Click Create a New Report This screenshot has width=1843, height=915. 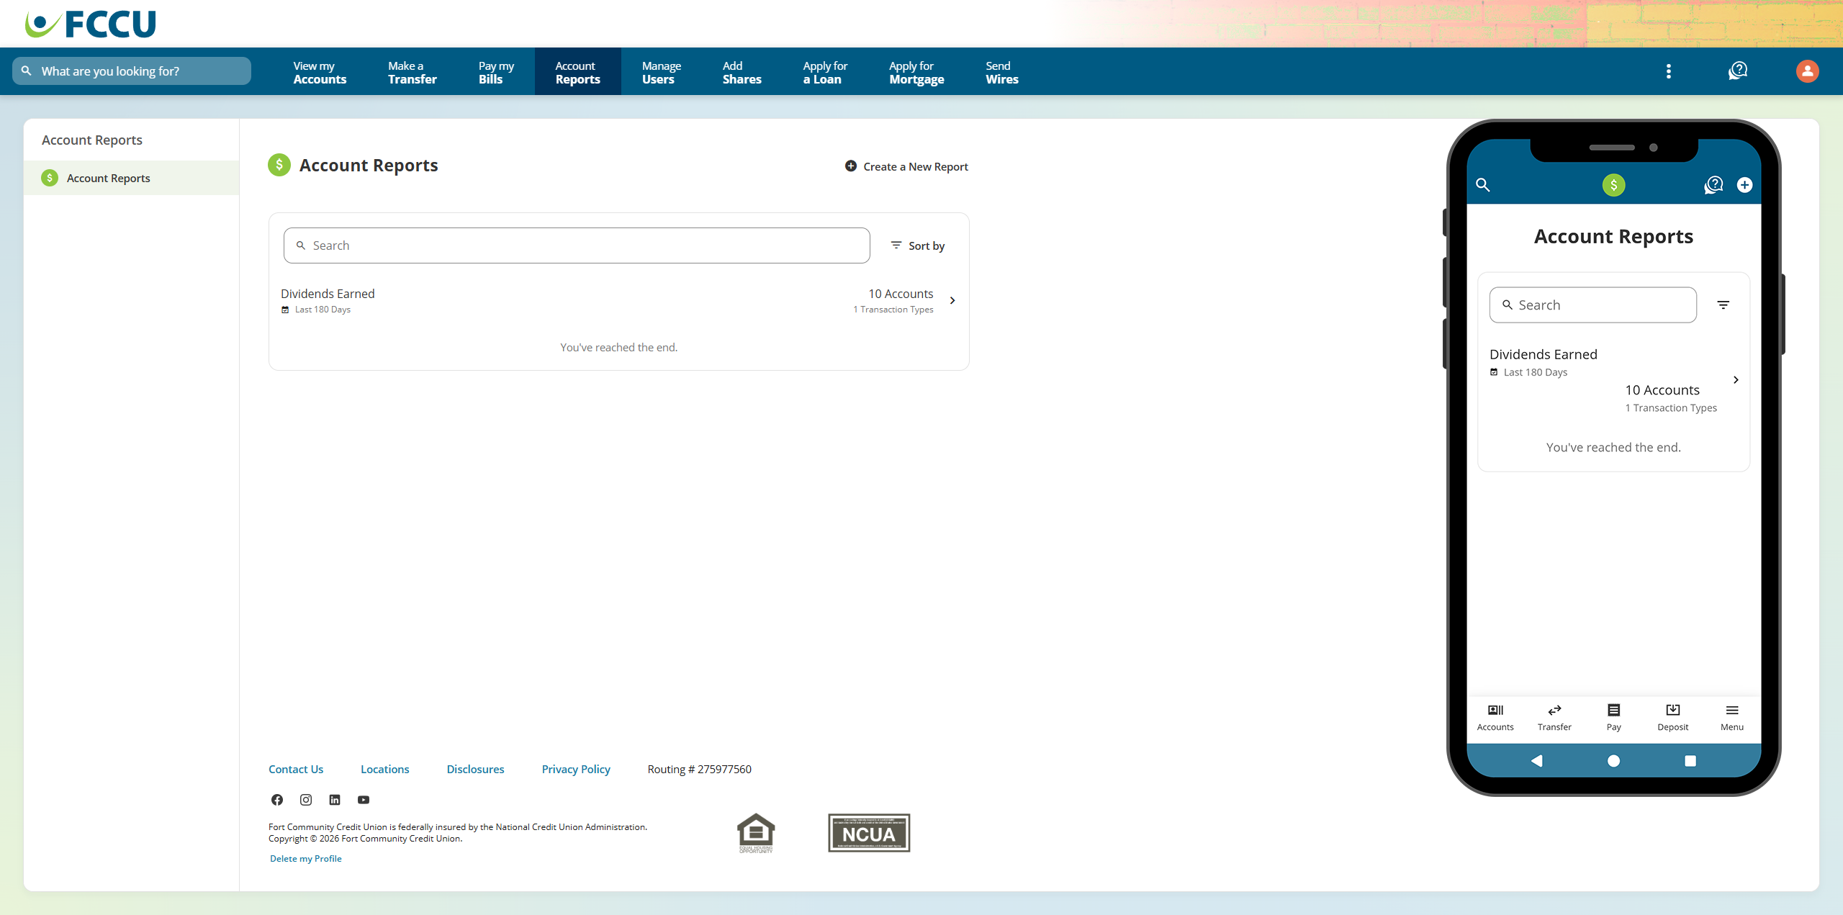[906, 166]
